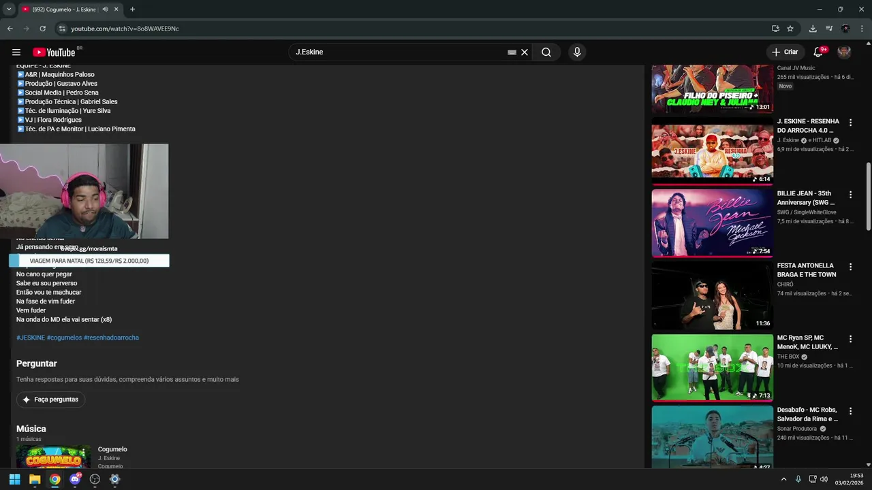Open YouTube notifications bell
Viewport: 872px width, 490px height.
(x=818, y=52)
